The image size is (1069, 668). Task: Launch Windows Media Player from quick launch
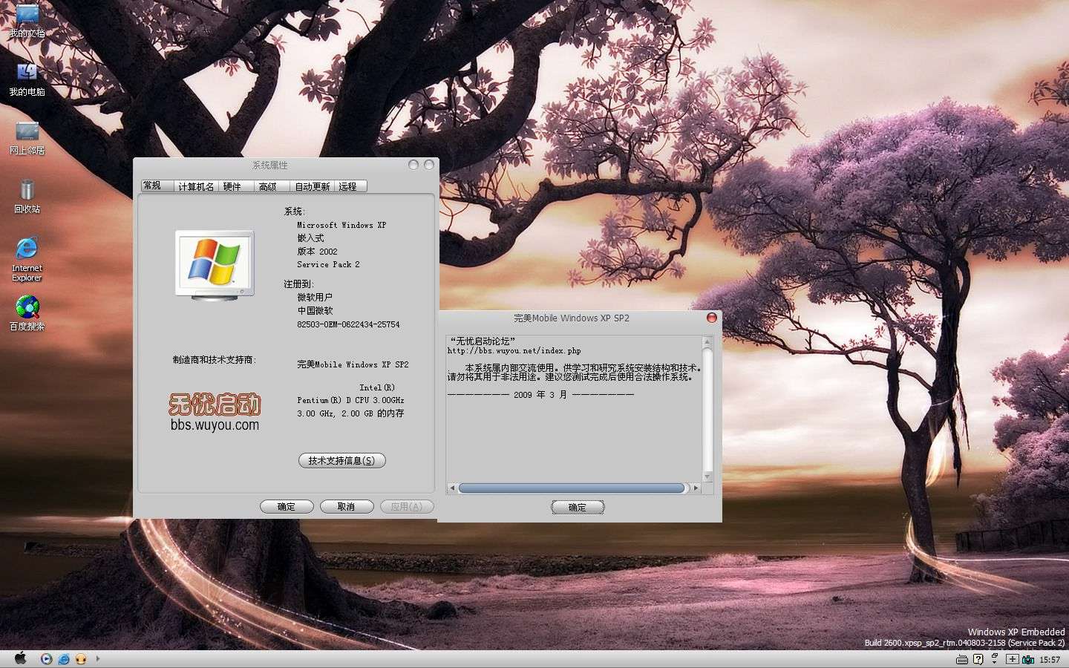pyautogui.click(x=47, y=658)
